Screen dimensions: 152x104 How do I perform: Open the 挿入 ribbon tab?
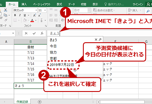pyautogui.click(x=24, y=4)
